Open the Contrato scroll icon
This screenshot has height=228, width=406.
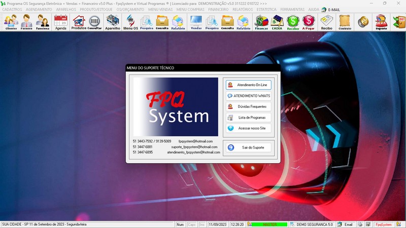[345, 22]
